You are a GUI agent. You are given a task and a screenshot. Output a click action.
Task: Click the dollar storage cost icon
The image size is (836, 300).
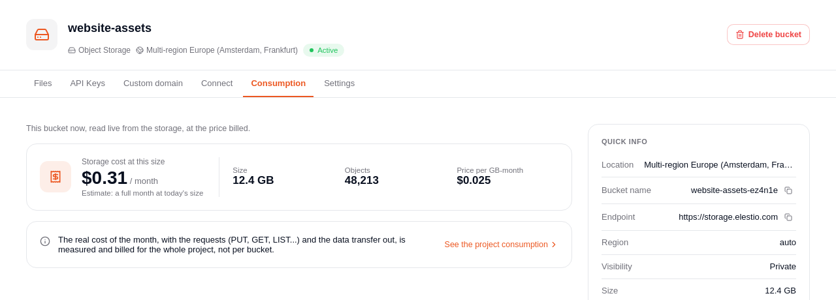(x=56, y=177)
